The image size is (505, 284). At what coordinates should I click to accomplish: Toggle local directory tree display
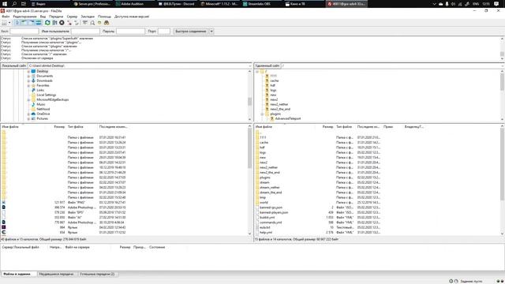click(x=24, y=23)
